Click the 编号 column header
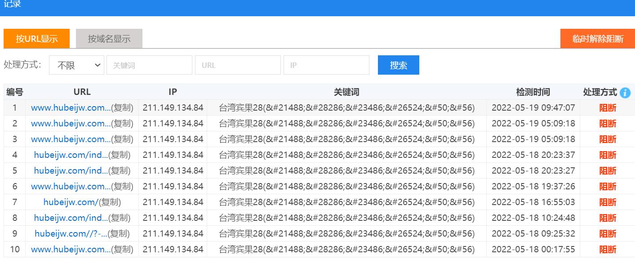Screen dimensions: 635x264 (14, 92)
